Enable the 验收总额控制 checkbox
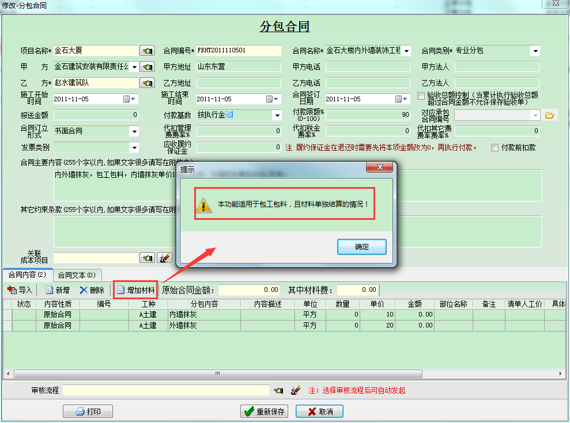The image size is (570, 423). point(421,96)
